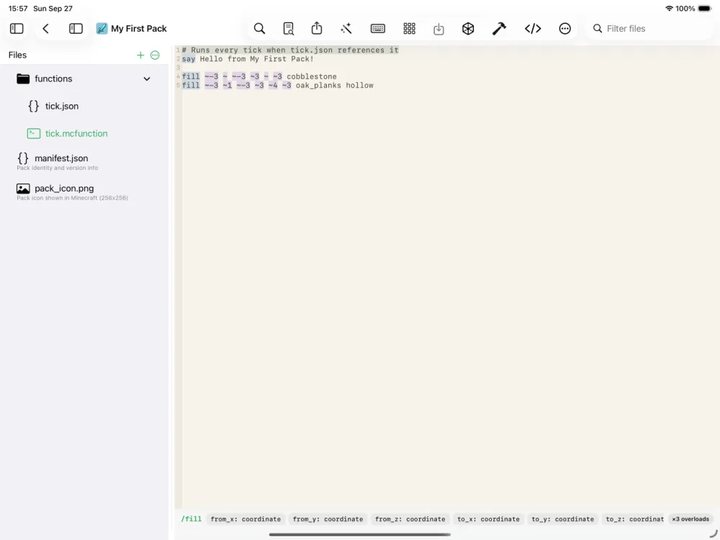Click the home indicator bar
720x540 pixels.
point(359,534)
